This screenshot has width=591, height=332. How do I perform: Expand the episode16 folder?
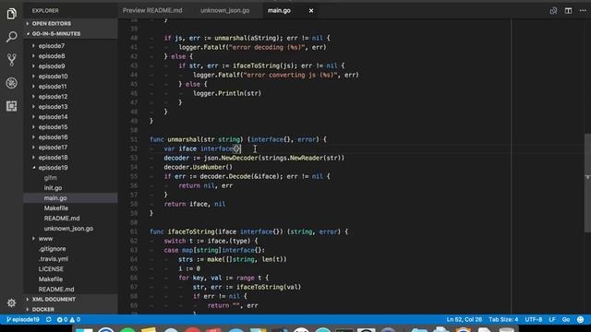pyautogui.click(x=53, y=137)
